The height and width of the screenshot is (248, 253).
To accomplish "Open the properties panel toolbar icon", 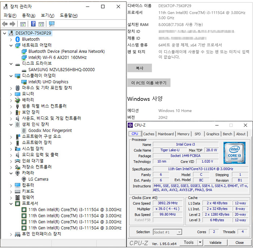I will click(x=23, y=24).
